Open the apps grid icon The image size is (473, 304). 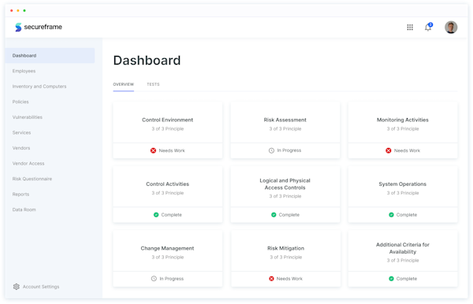click(410, 28)
